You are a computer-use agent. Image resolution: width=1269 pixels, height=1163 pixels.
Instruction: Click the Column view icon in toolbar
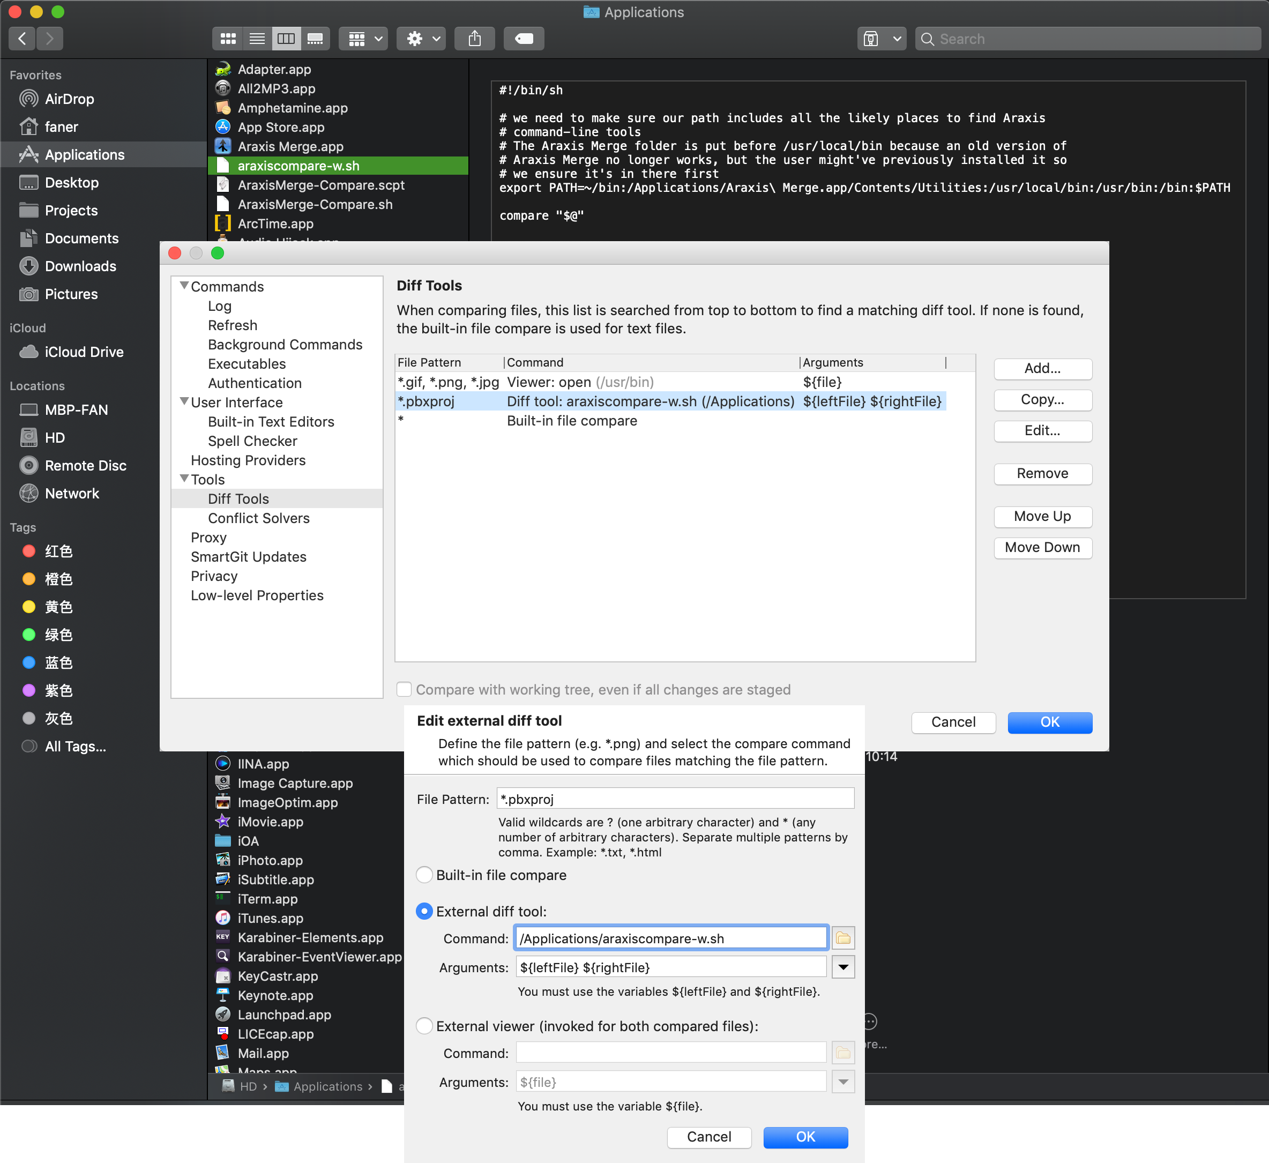coord(286,38)
